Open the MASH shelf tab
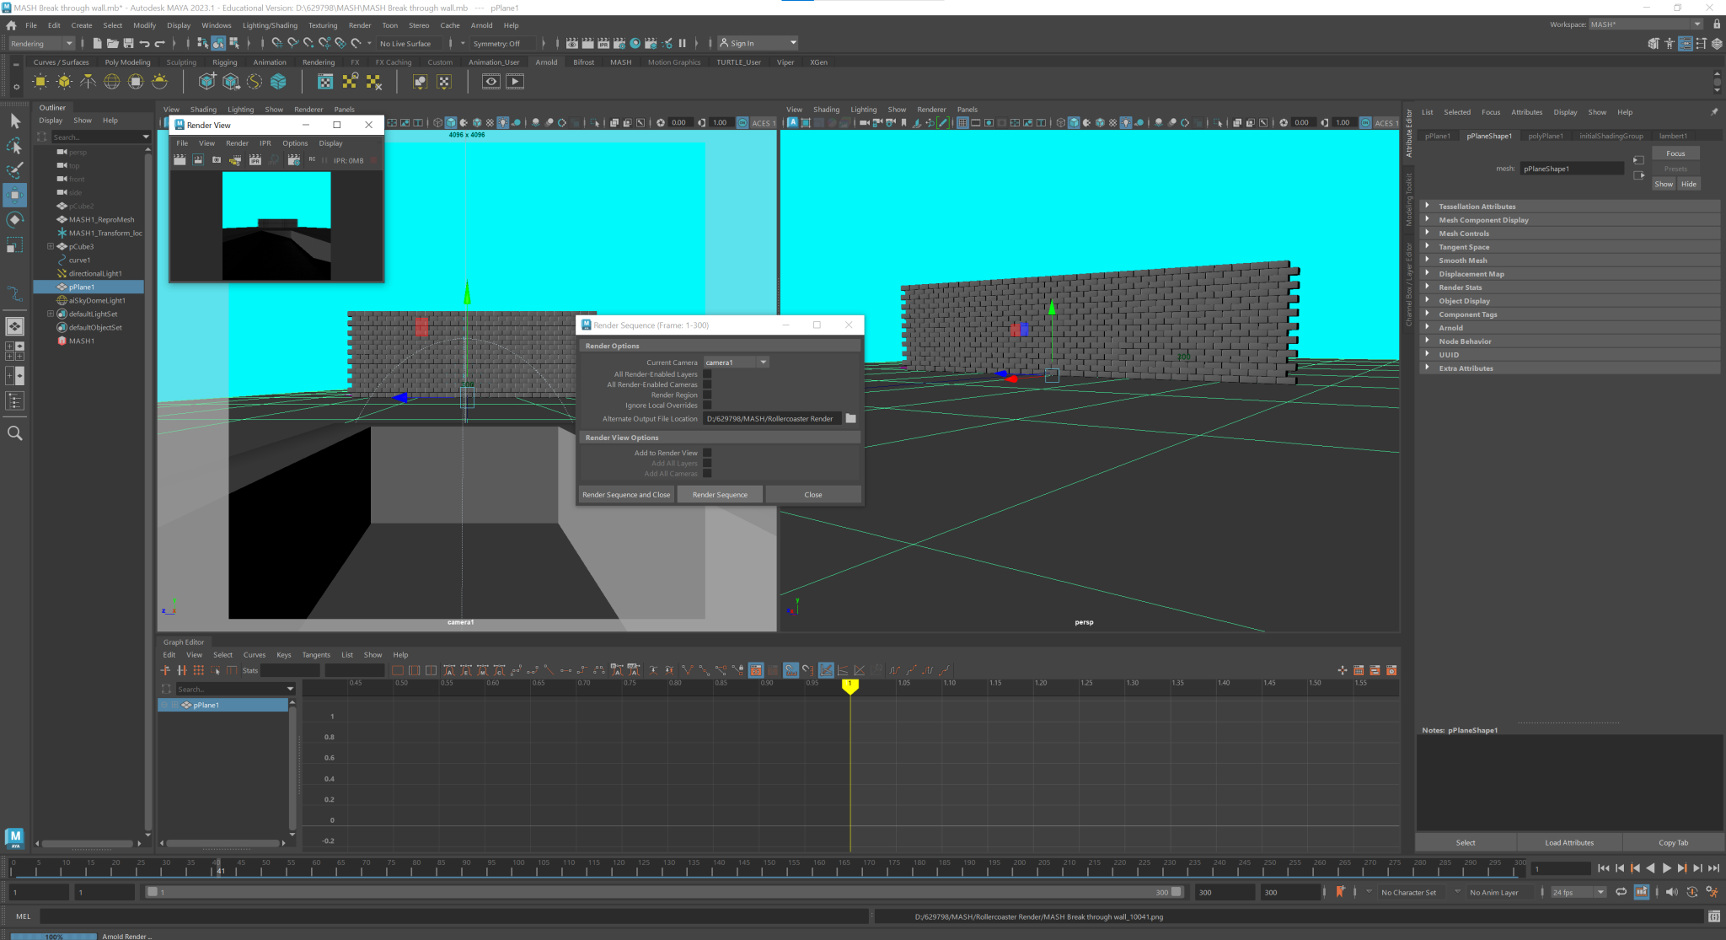This screenshot has width=1726, height=940. click(620, 62)
